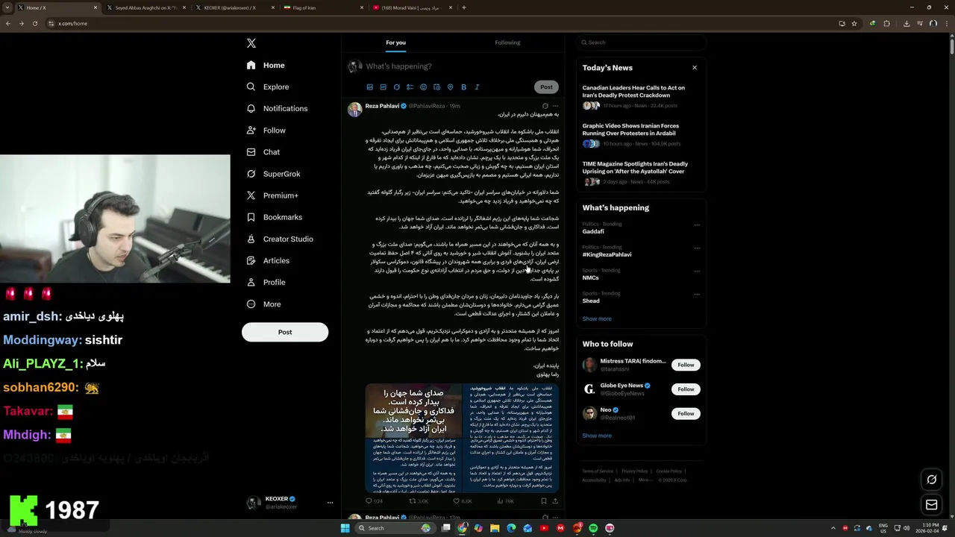Toggle italic formatting in the composer
The width and height of the screenshot is (955, 537).
point(477,87)
